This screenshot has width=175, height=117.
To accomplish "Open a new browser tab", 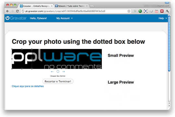I will point(92,6).
